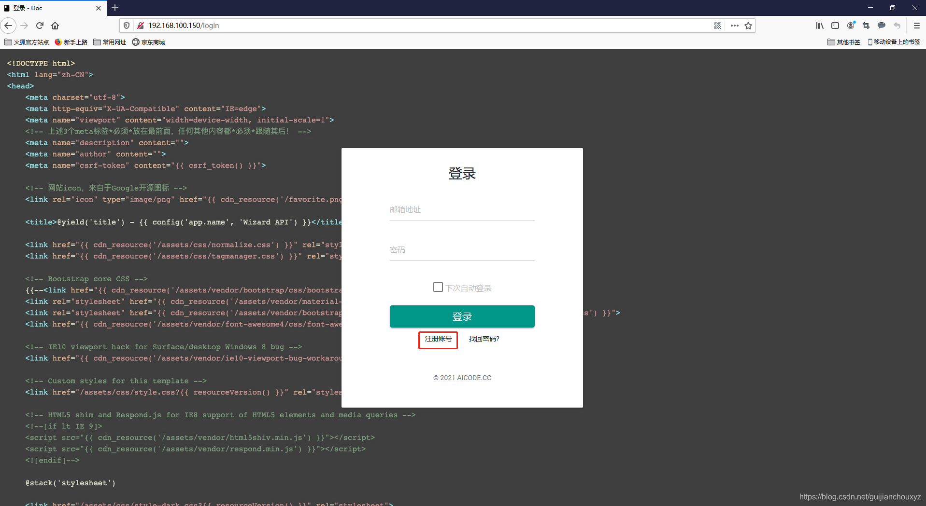Viewport: 926px width, 506px height.
Task: Check the 下次自动登录 checkbox
Action: click(438, 287)
